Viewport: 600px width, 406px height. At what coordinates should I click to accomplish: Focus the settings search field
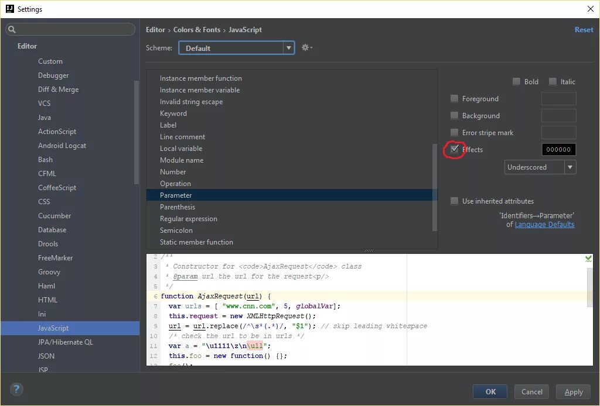[70, 29]
